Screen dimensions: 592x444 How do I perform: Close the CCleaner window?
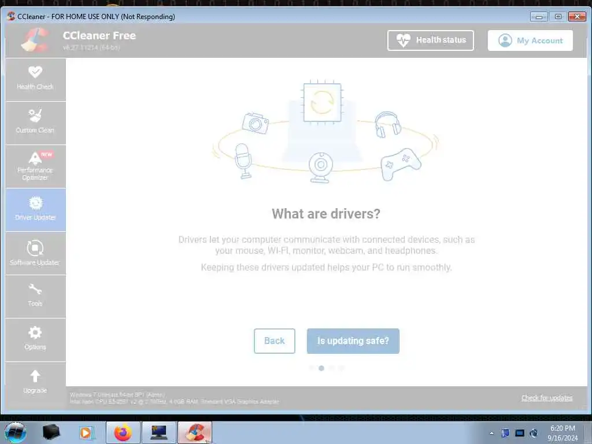tap(578, 17)
